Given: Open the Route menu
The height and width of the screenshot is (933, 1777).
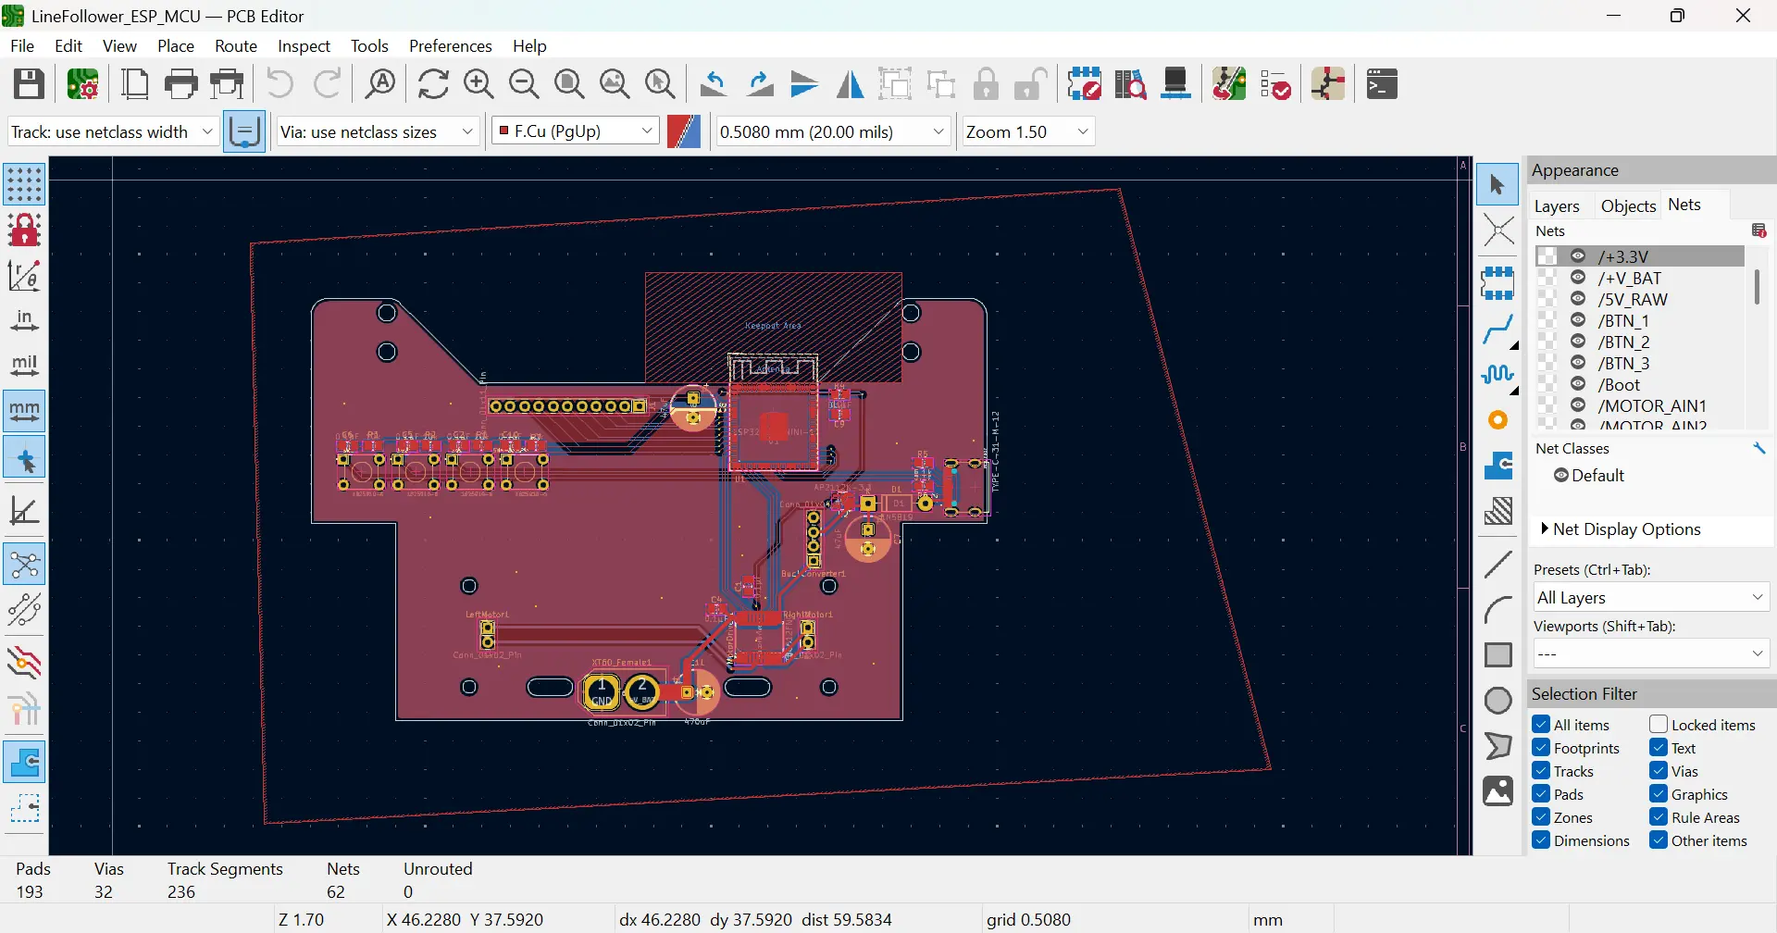Looking at the screenshot, I should (x=236, y=45).
